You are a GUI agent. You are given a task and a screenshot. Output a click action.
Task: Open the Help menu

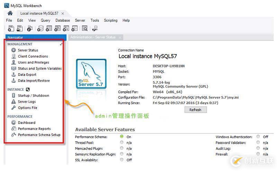click(126, 20)
